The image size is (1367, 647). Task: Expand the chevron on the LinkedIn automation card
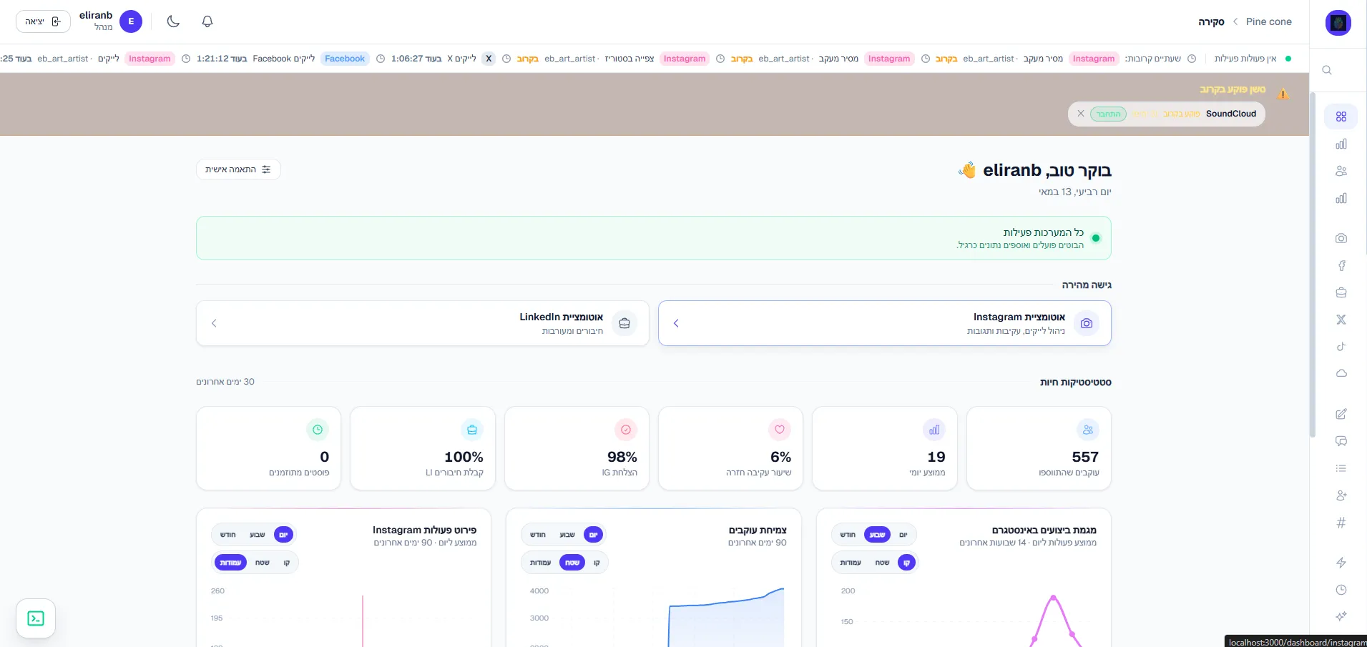(x=214, y=323)
